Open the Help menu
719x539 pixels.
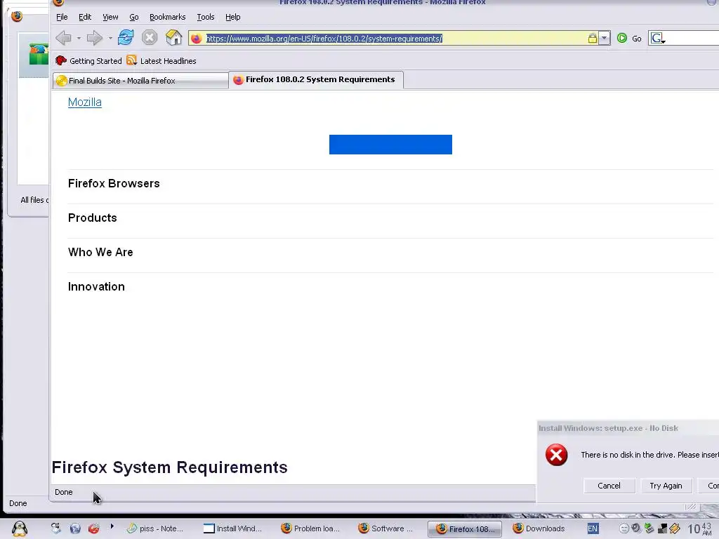(232, 17)
